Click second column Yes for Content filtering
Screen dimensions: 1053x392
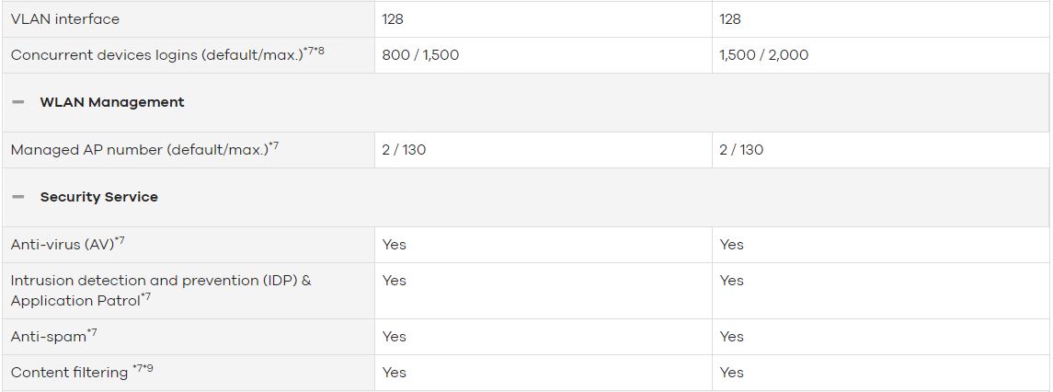(731, 373)
